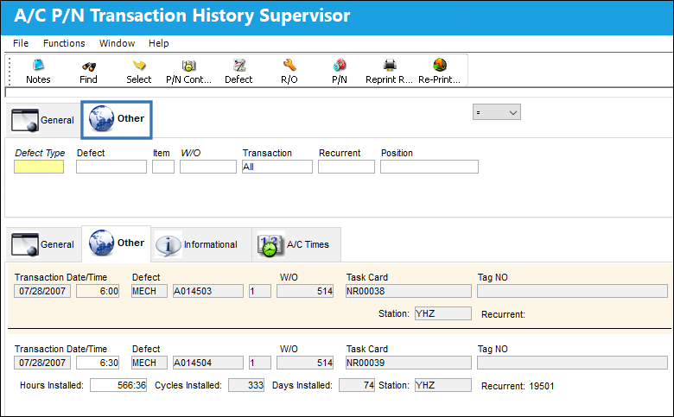674x417 pixels.
Task: Click the Hours Installed 566:36 field
Action: pos(118,385)
